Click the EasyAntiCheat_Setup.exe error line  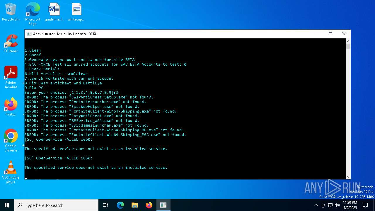[89, 97]
